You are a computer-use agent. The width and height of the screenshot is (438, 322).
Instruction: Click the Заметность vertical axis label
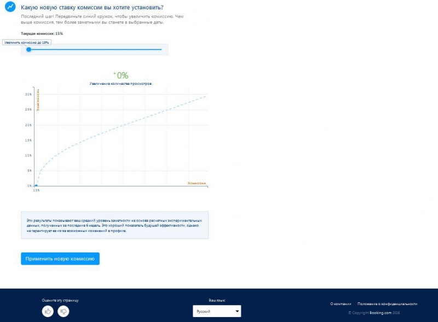pos(38,101)
